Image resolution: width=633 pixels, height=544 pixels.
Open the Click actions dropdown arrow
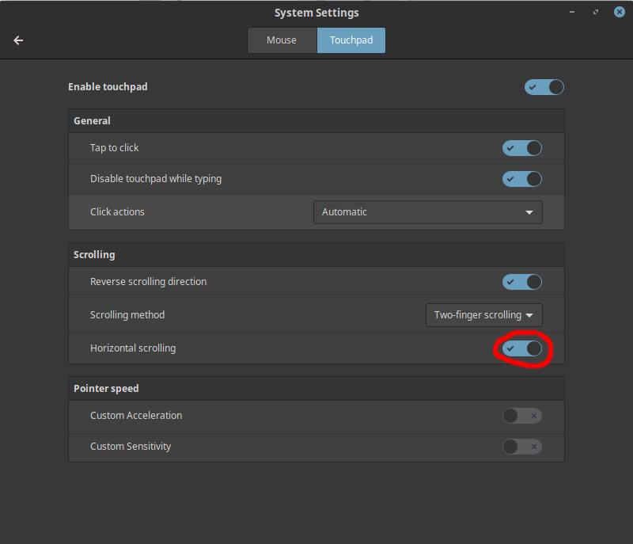[529, 212]
